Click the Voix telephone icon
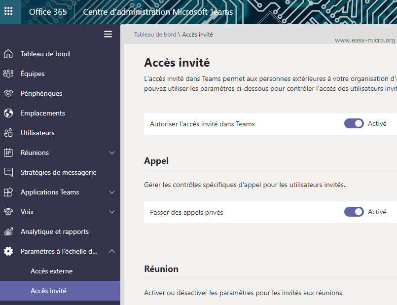Image resolution: width=397 pixels, height=305 pixels. tap(8, 212)
